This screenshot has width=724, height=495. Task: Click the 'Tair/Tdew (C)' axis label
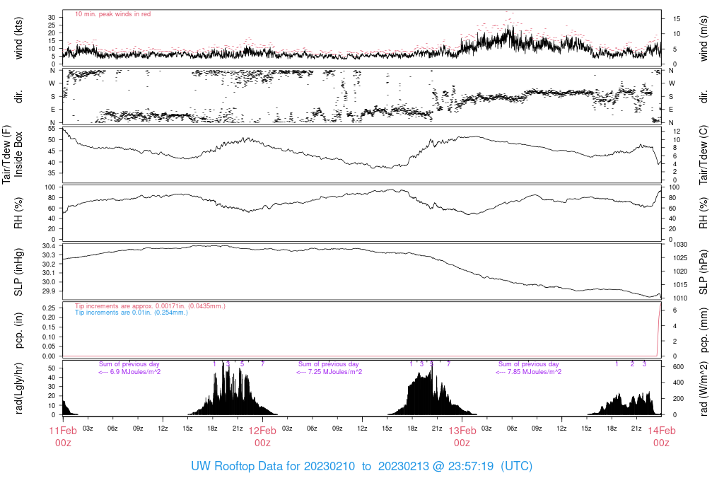pyautogui.click(x=703, y=155)
